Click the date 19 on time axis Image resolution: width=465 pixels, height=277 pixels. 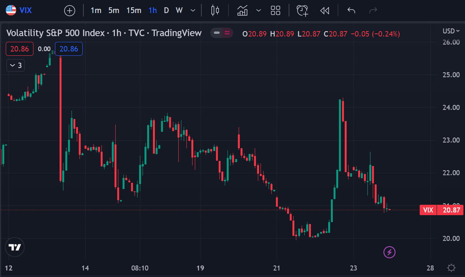pyautogui.click(x=200, y=268)
